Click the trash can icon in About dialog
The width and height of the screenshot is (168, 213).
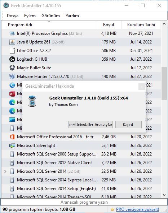pyautogui.click(x=32, y=101)
